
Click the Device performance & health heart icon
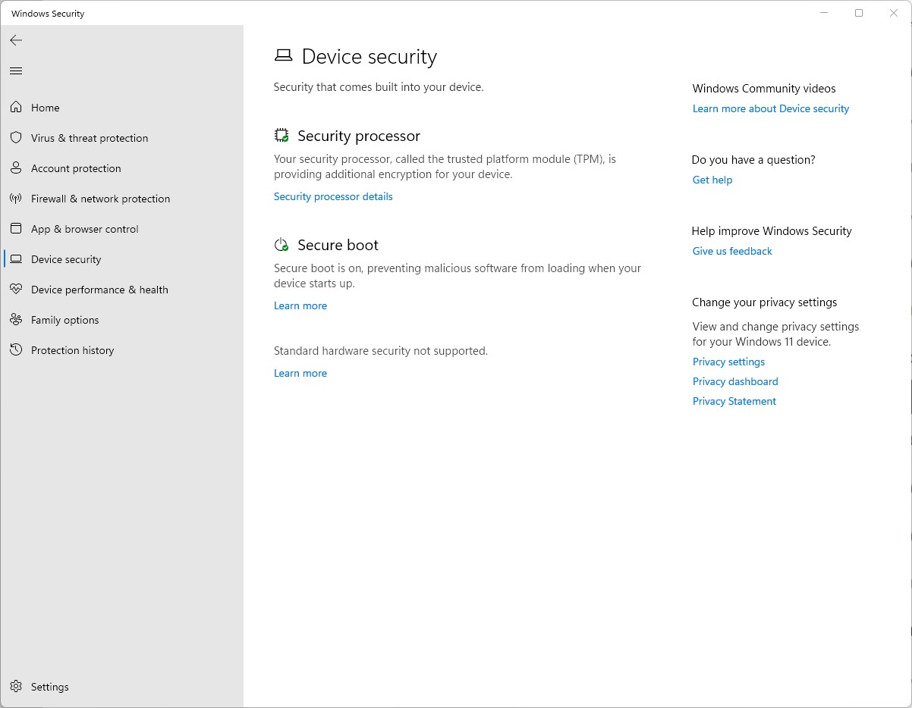[x=16, y=290]
